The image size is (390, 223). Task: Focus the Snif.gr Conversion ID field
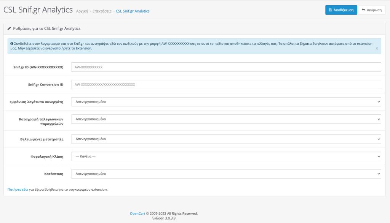[226, 84]
